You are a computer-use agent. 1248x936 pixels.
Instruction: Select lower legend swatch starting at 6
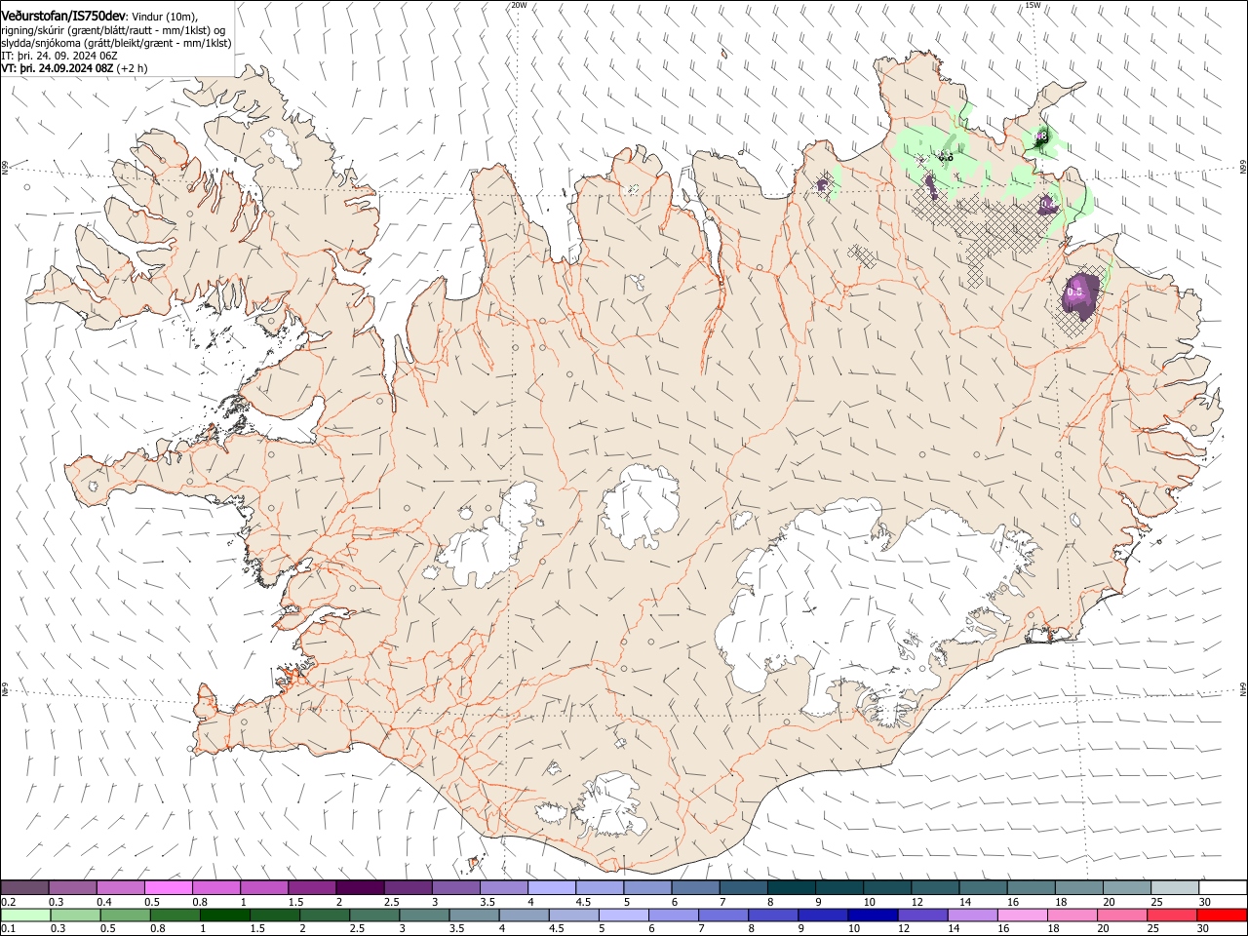tap(672, 915)
